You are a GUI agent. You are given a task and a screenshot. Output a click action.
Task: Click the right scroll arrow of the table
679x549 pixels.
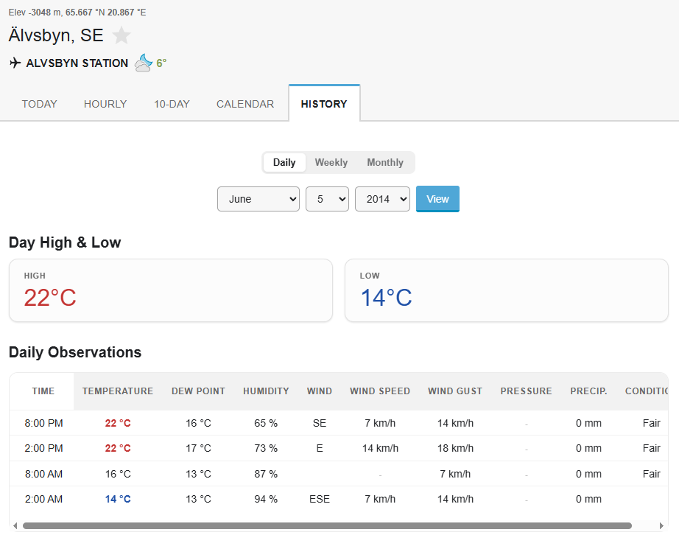tap(661, 525)
